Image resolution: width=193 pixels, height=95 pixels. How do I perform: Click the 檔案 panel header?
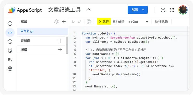(x=24, y=22)
